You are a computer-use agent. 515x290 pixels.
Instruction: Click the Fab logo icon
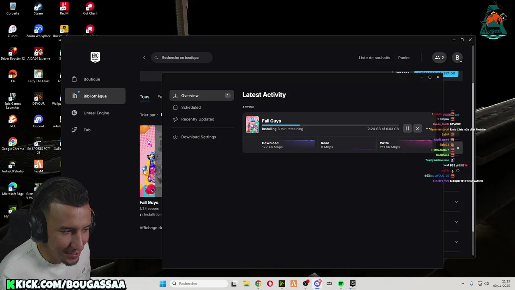point(74,130)
